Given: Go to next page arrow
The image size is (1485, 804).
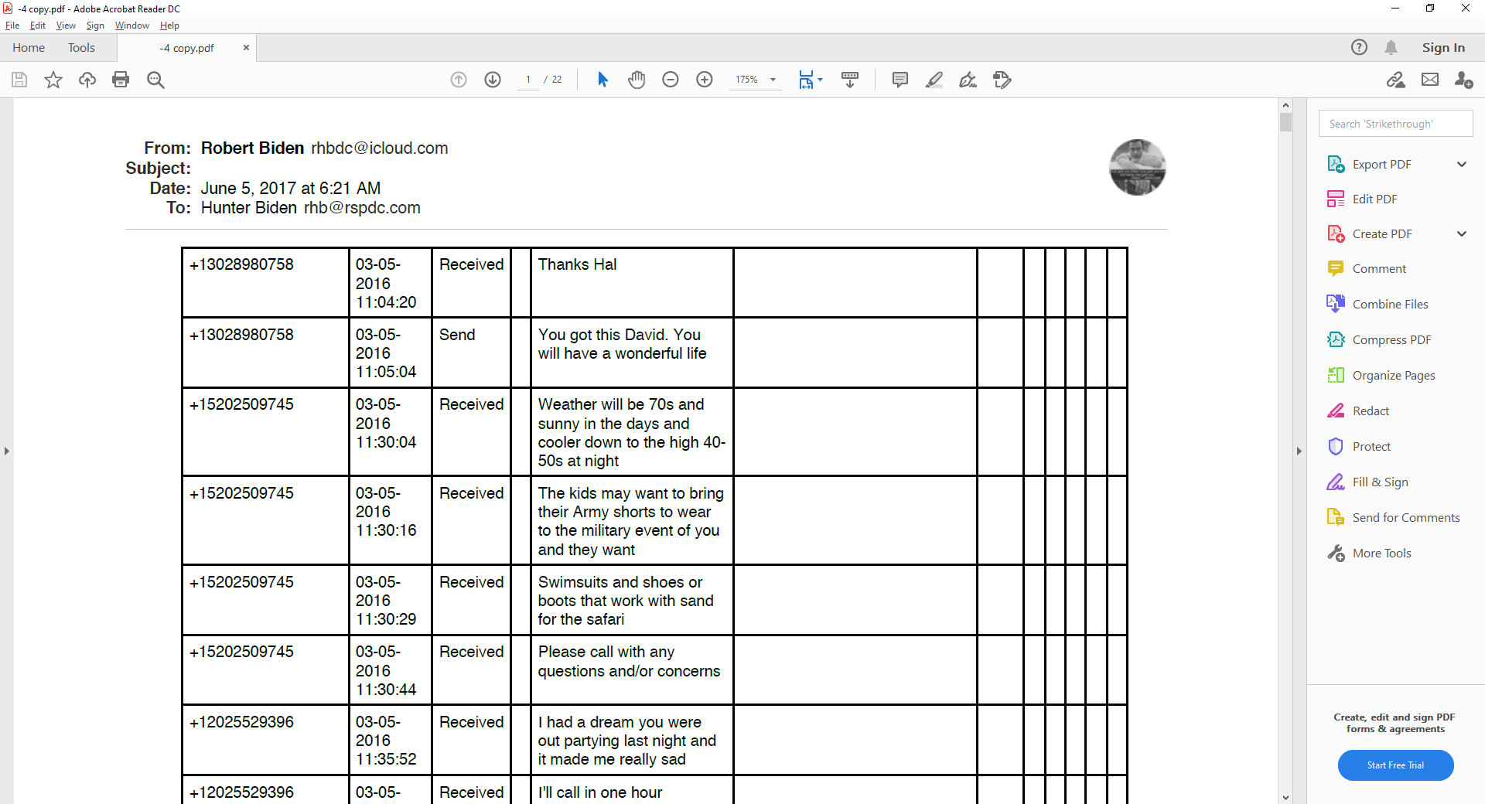Looking at the screenshot, I should point(493,80).
